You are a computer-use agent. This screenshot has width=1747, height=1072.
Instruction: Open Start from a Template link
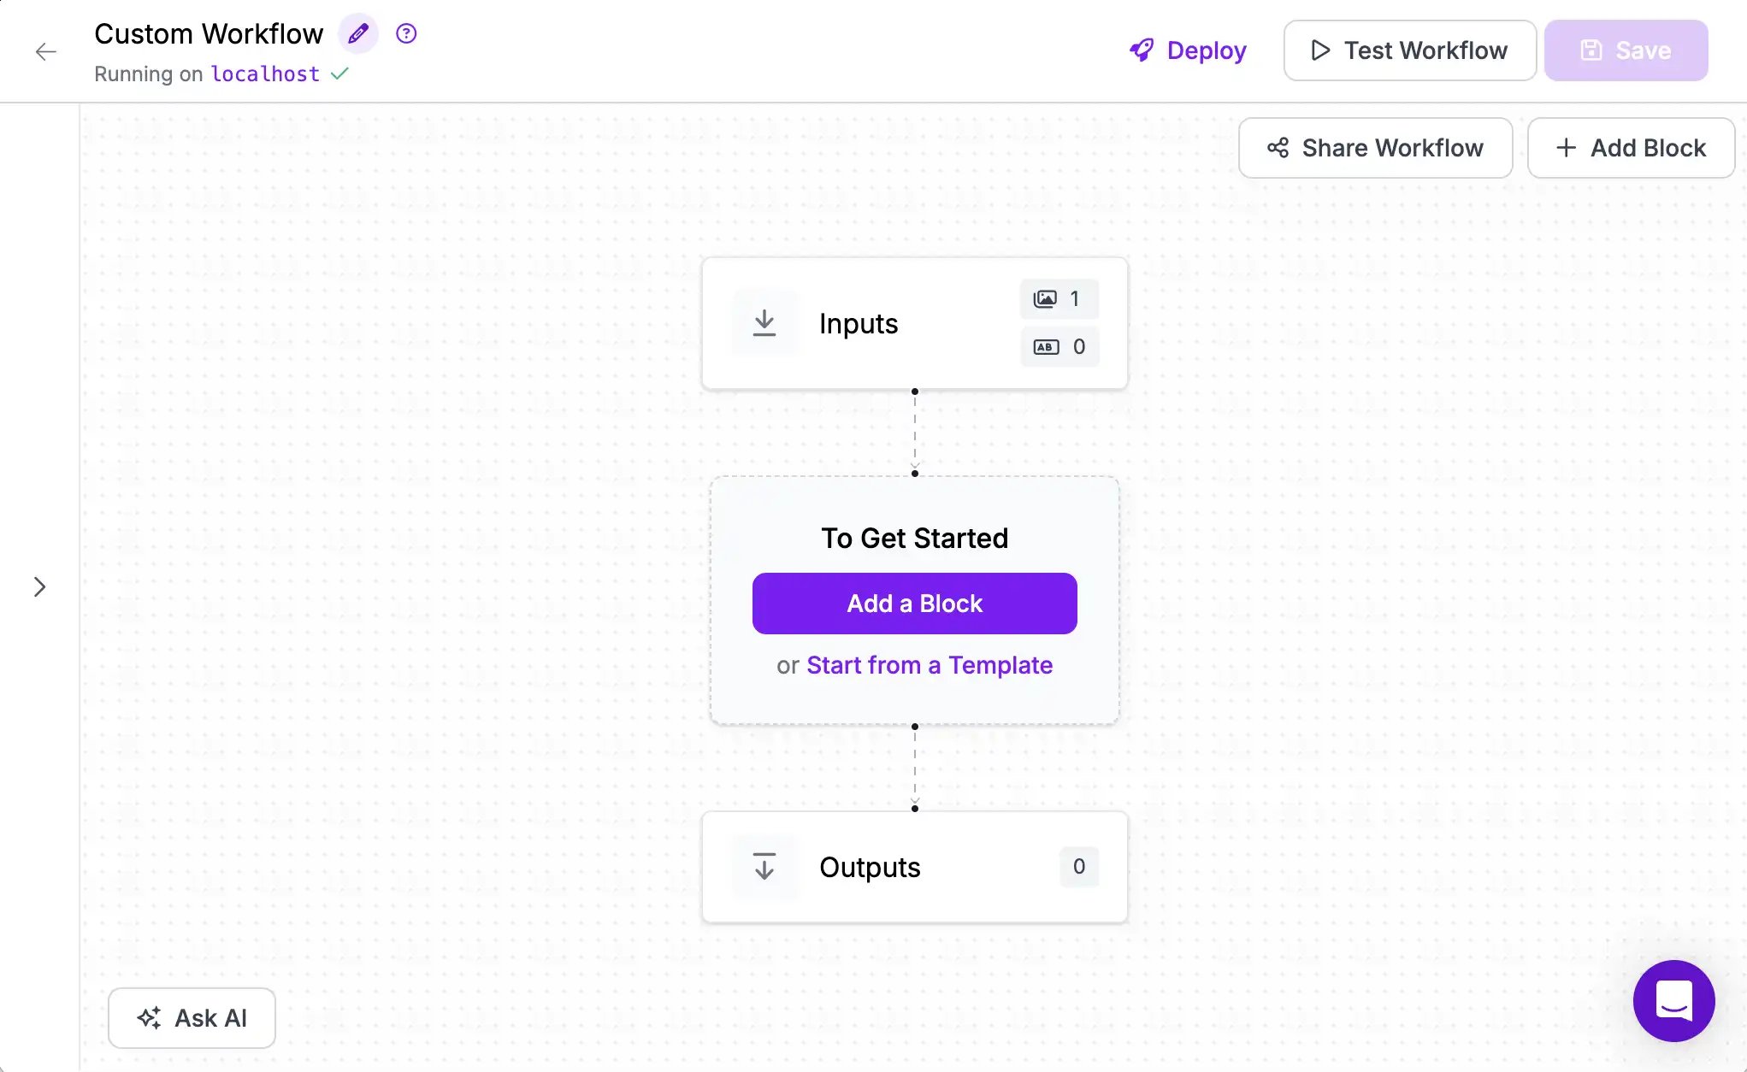(929, 665)
